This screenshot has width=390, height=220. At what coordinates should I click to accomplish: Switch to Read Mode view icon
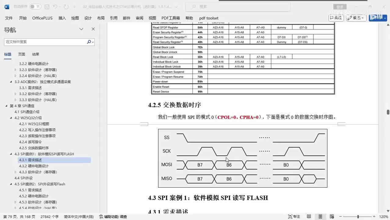(x=309, y=217)
